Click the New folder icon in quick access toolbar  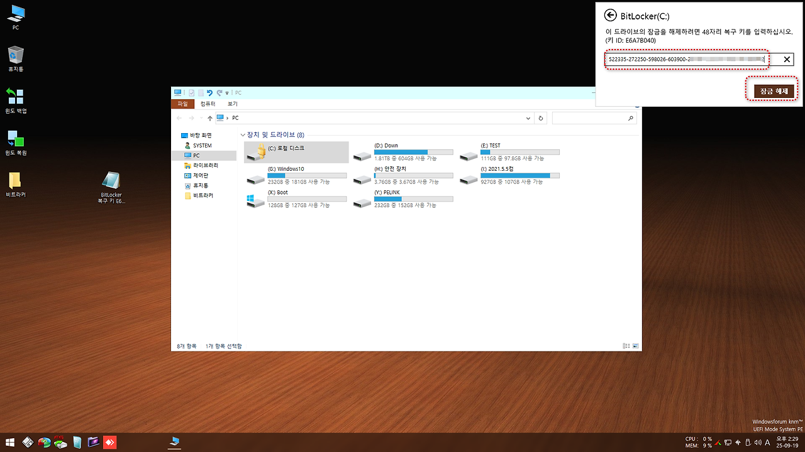(x=201, y=93)
